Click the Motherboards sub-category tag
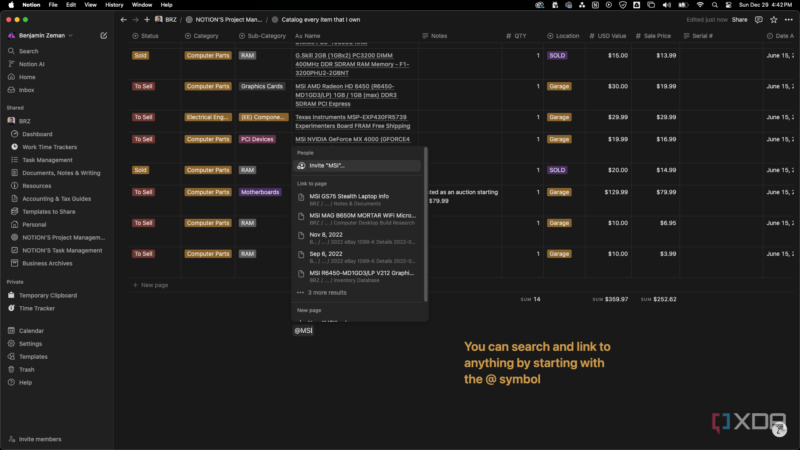The width and height of the screenshot is (800, 450). [260, 192]
